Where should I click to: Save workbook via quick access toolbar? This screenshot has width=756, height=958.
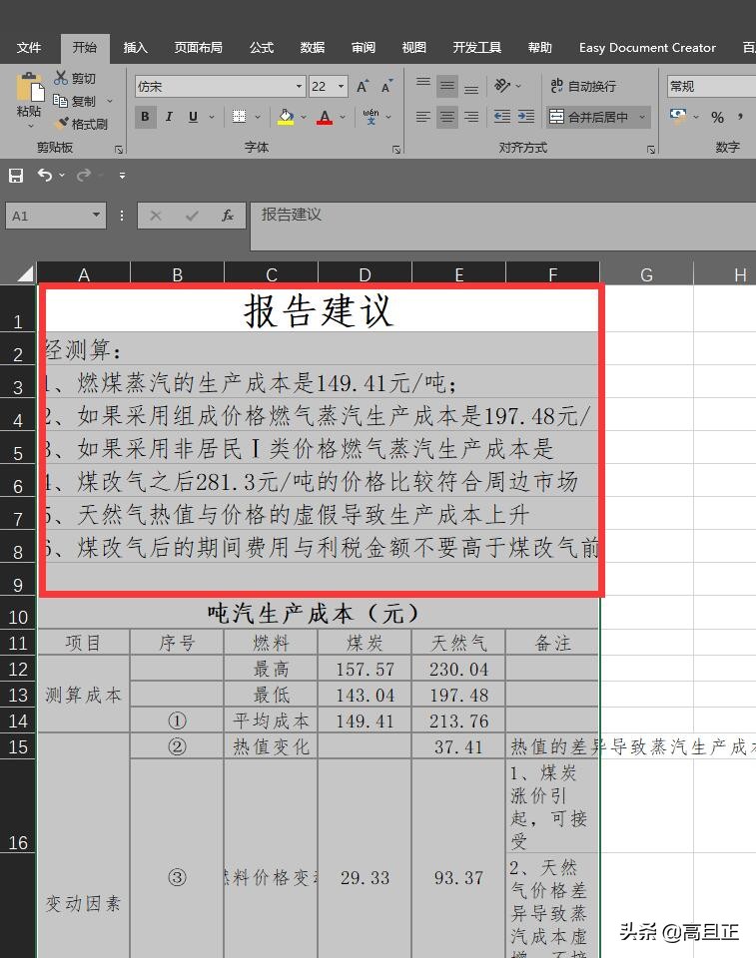pyautogui.click(x=16, y=176)
